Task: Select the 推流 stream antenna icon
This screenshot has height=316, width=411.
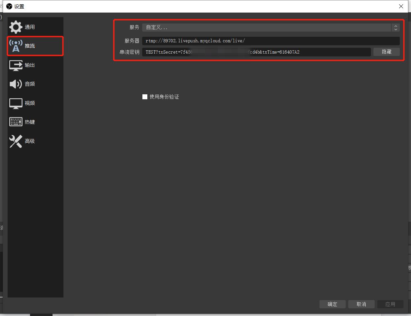Action: point(16,46)
